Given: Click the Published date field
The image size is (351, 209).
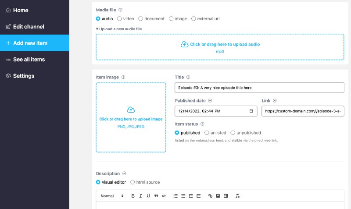Looking at the screenshot, I should point(216,111).
